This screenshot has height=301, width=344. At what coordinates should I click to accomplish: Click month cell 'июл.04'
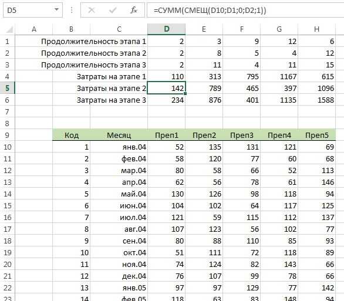pos(119,217)
